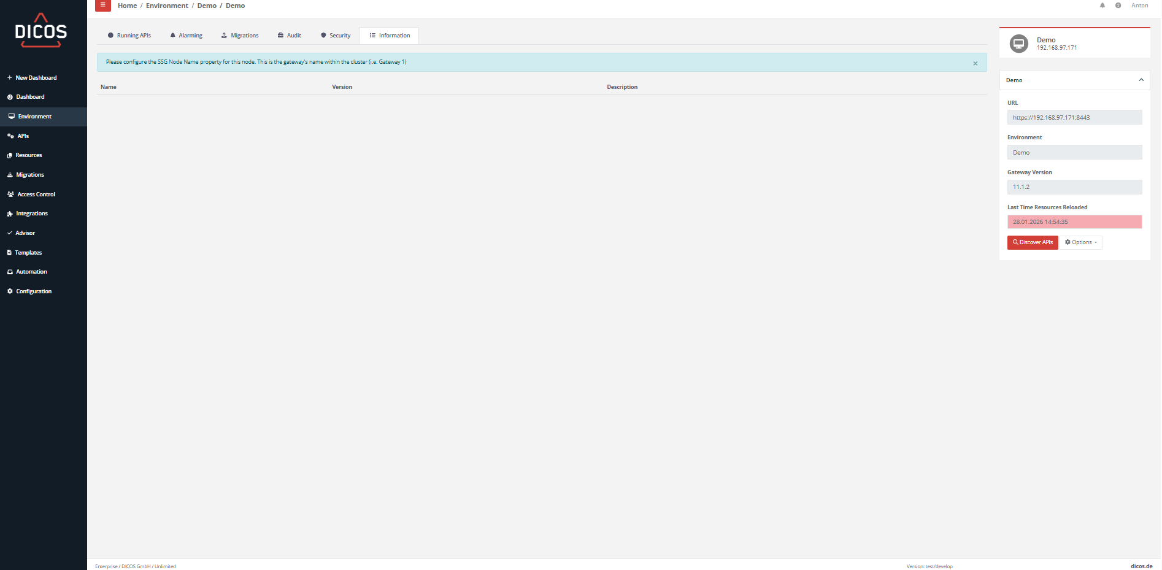Open the Audit tab

(x=289, y=36)
